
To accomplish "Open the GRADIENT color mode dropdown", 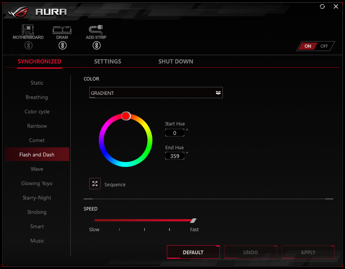I will (x=156, y=93).
